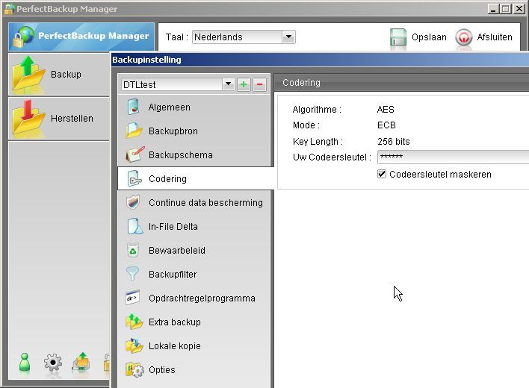529x388 pixels.
Task: Open the Taal language dropdown
Action: 288,37
